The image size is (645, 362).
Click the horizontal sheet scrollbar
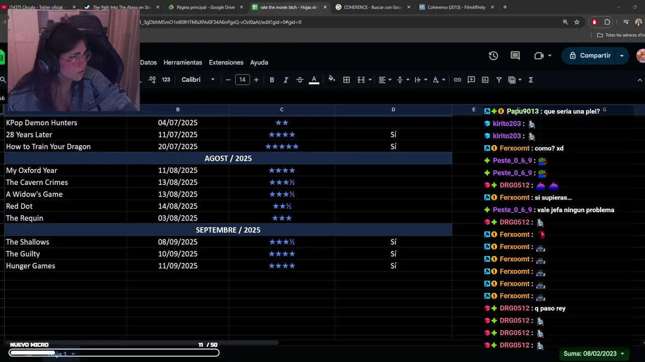(x=141, y=343)
